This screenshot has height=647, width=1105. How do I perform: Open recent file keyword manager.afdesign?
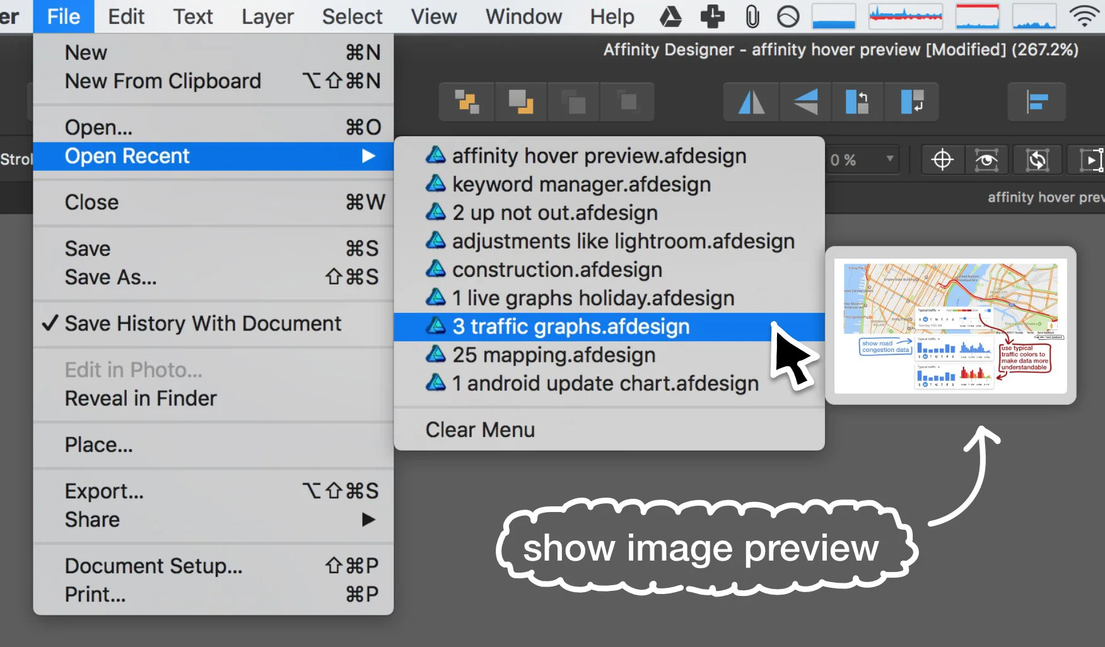click(x=609, y=184)
